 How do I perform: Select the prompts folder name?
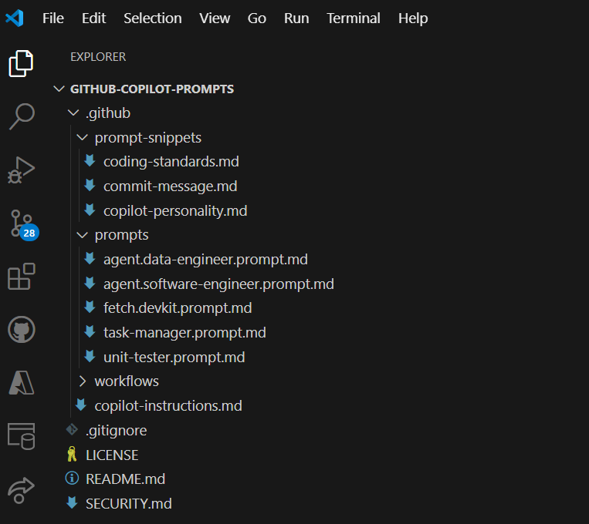tap(122, 235)
